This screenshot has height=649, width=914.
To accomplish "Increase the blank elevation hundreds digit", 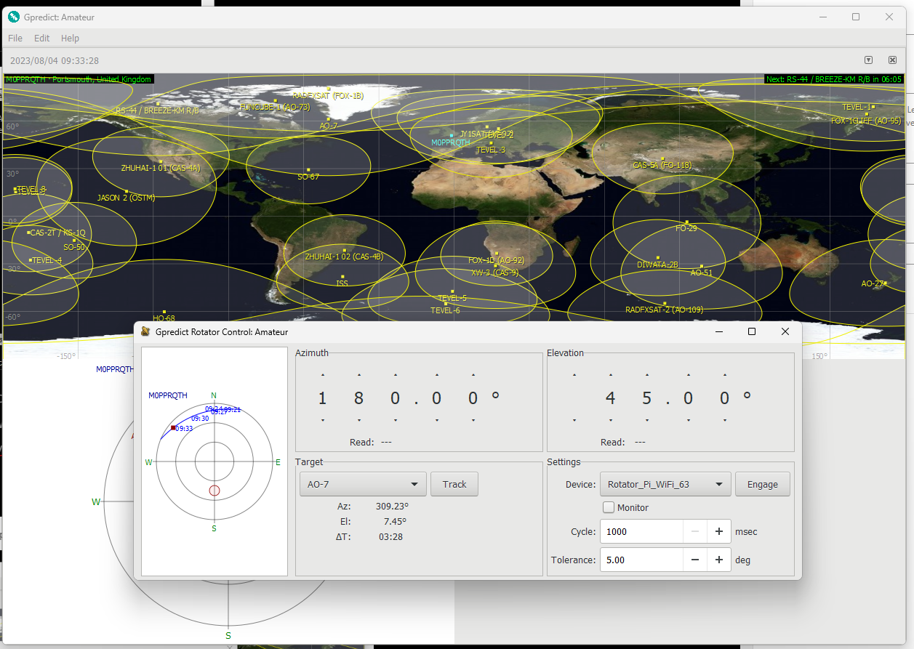I will click(x=574, y=375).
